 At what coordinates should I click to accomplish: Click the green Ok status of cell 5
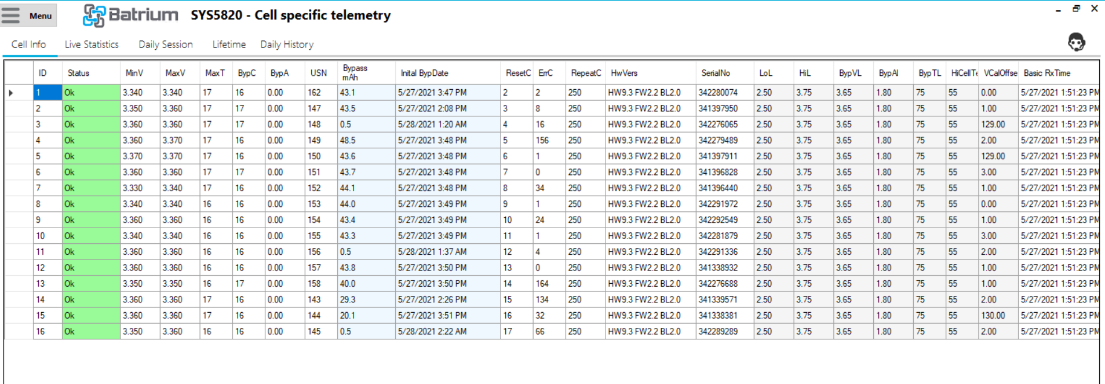coord(92,156)
